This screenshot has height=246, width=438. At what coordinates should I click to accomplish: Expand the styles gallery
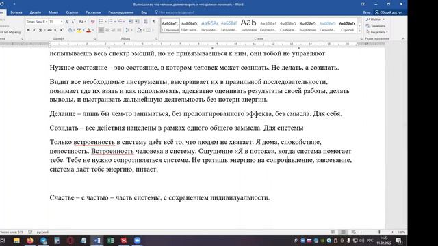tap(359, 31)
